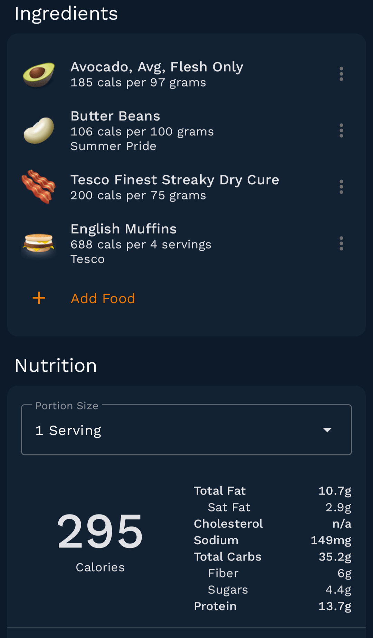This screenshot has width=373, height=638.
Task: Tap the butter bean icon
Action: (x=39, y=131)
